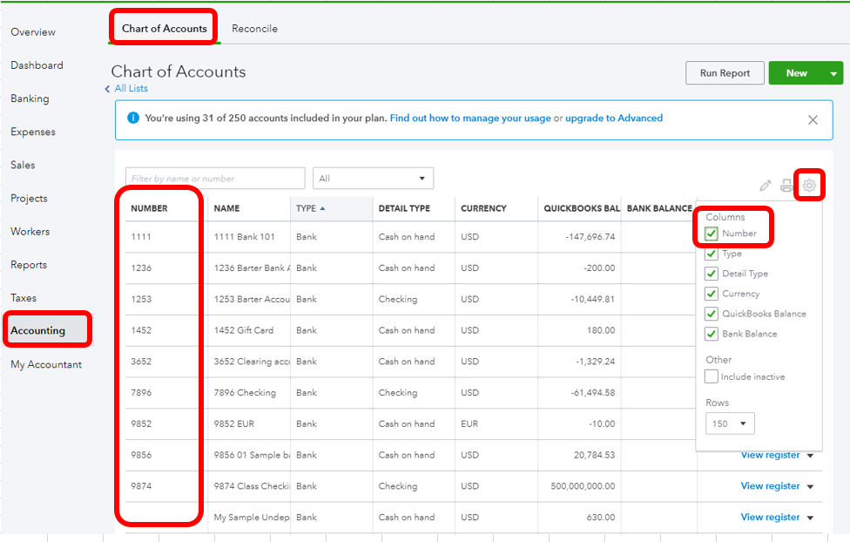Follow the All Lists link
The width and height of the screenshot is (850, 542).
(x=132, y=88)
